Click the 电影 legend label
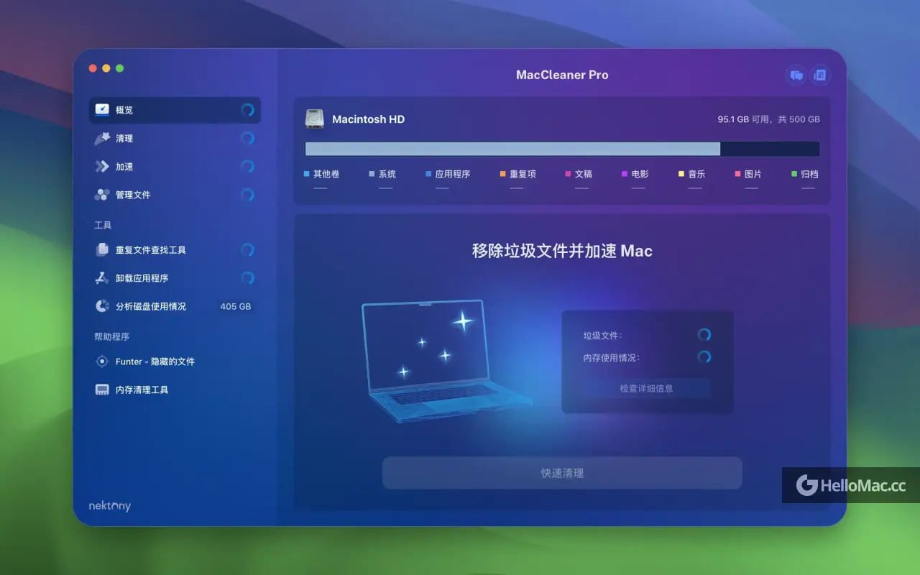The height and width of the screenshot is (575, 920). 640,174
